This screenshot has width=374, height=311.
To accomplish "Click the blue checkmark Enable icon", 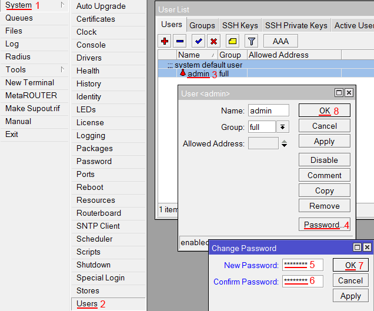I will (x=199, y=41).
